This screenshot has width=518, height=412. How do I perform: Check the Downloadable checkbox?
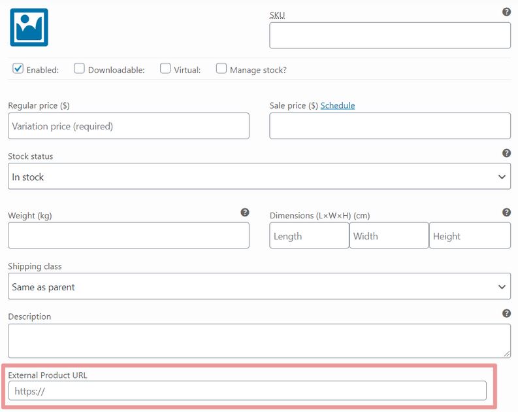(79, 69)
